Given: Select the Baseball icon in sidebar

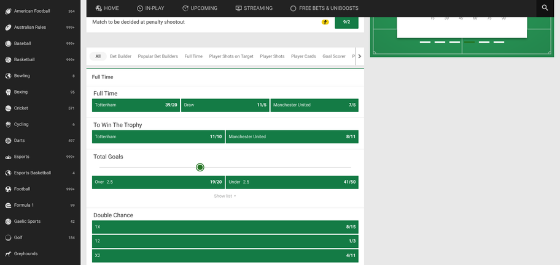Looking at the screenshot, I should pos(8,43).
